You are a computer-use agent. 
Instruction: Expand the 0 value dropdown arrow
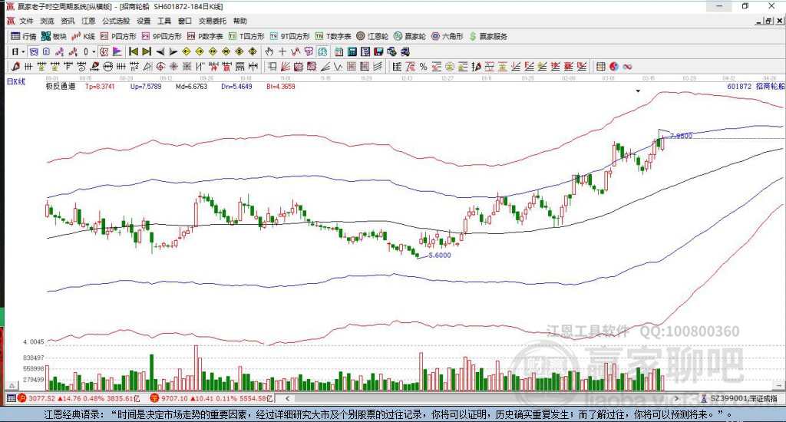[94, 51]
